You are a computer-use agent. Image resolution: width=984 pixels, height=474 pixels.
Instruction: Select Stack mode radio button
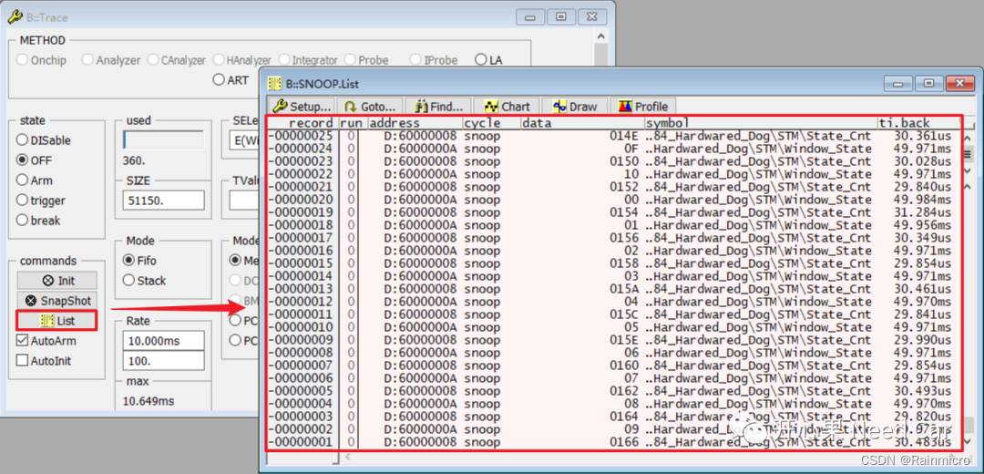click(x=142, y=280)
